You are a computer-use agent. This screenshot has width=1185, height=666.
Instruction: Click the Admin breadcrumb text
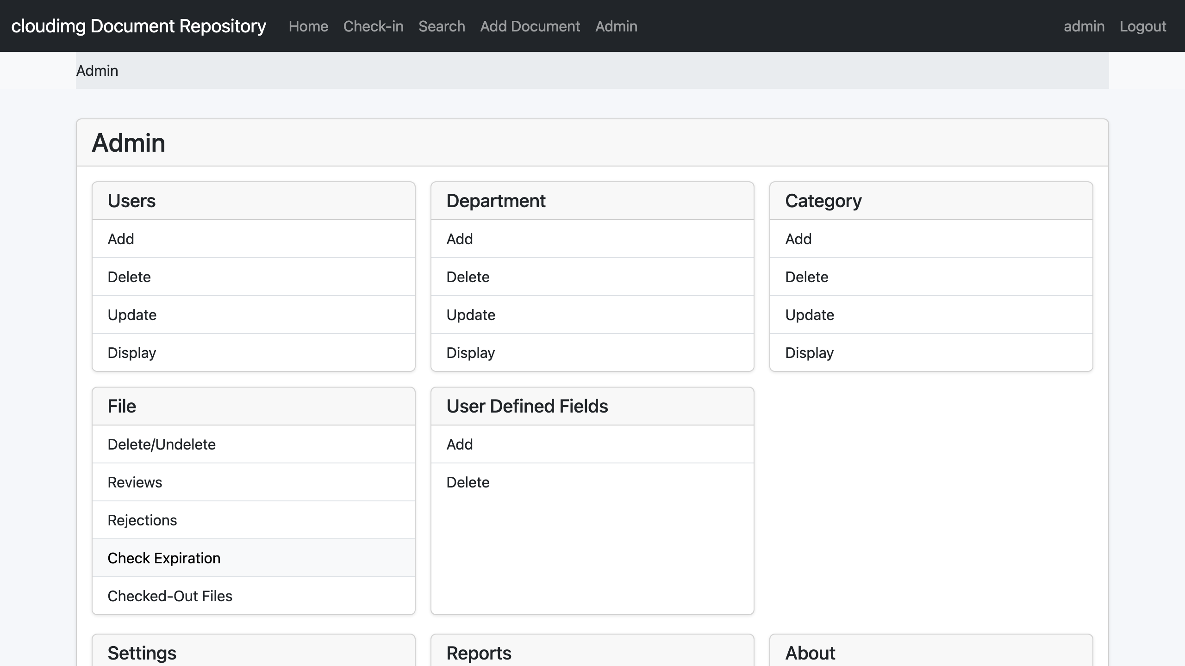coord(97,71)
